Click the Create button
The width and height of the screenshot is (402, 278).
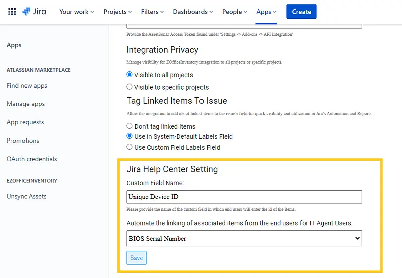tap(301, 12)
